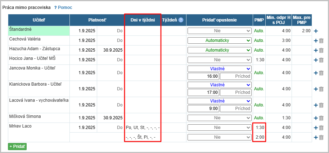Click the plus icon in Štandardné row
The width and height of the screenshot is (329, 153).
[316, 31]
